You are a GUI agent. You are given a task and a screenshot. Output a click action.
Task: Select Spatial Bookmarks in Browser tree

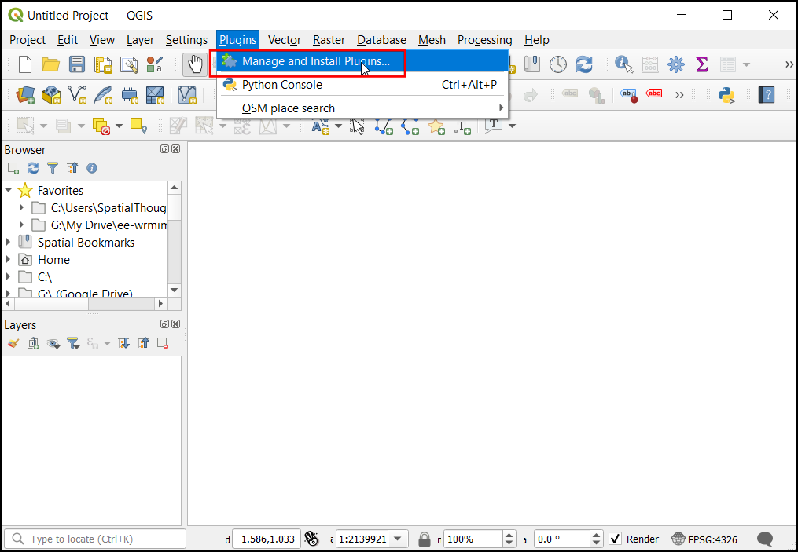point(86,242)
